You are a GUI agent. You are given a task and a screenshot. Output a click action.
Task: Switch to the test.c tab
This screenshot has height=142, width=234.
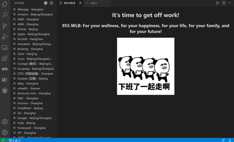(94, 3)
